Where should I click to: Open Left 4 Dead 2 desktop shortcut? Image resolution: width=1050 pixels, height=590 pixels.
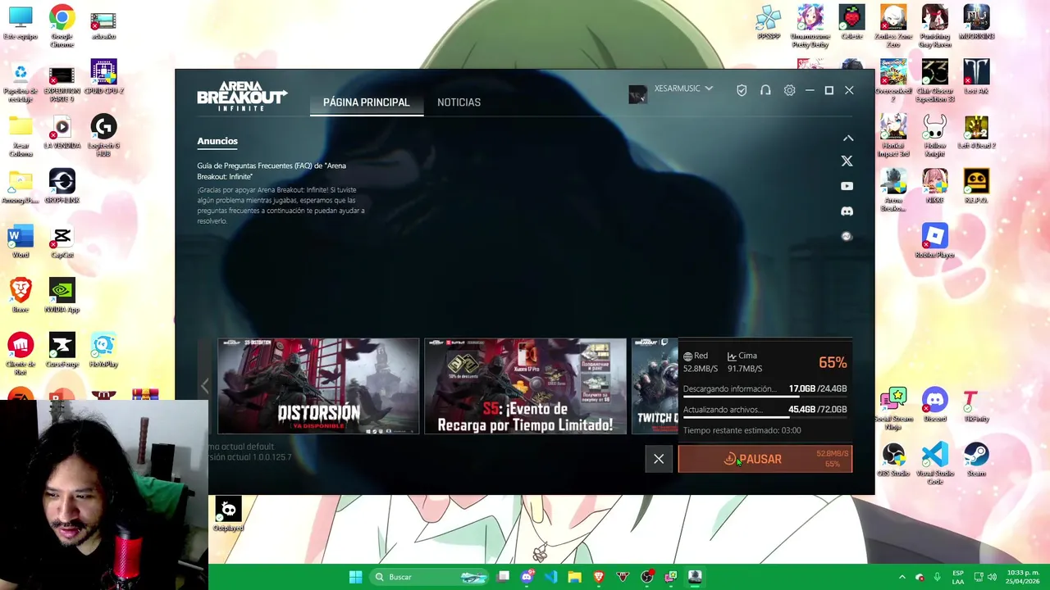(x=976, y=133)
